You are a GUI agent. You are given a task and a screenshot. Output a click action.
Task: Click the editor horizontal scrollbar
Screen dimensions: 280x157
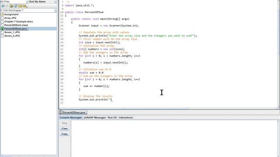[156, 109]
